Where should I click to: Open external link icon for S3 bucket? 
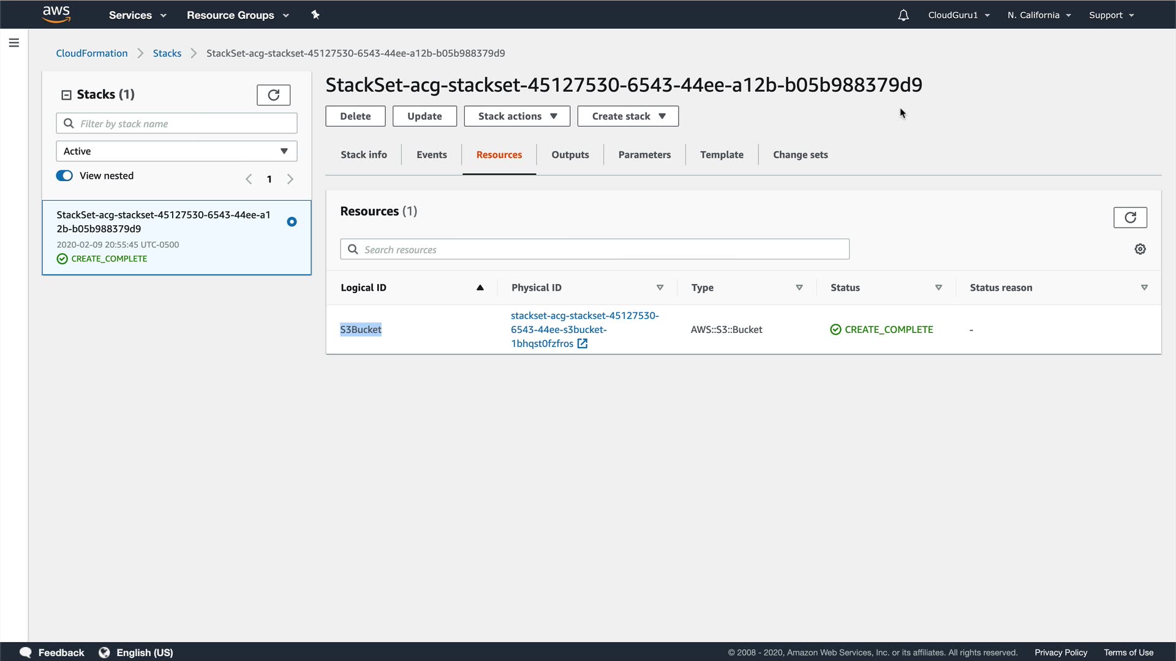[x=582, y=344]
